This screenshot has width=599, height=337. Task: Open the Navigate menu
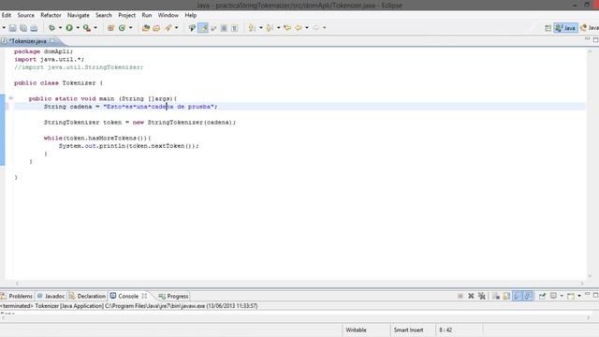coord(79,15)
